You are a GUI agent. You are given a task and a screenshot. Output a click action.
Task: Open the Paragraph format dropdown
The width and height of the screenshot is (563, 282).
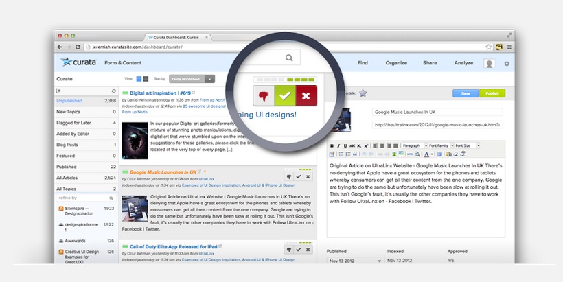coord(414,145)
